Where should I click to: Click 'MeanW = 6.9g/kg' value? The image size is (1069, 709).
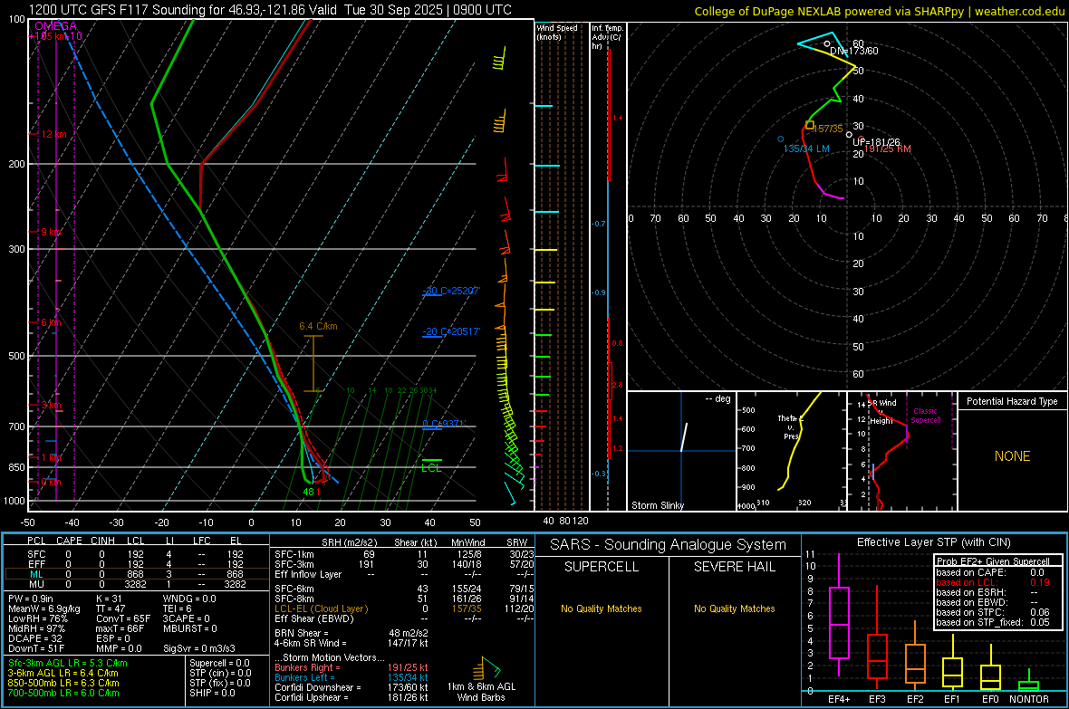click(x=43, y=608)
